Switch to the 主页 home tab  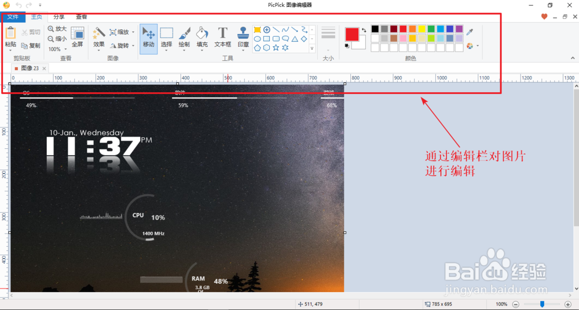[x=36, y=17]
